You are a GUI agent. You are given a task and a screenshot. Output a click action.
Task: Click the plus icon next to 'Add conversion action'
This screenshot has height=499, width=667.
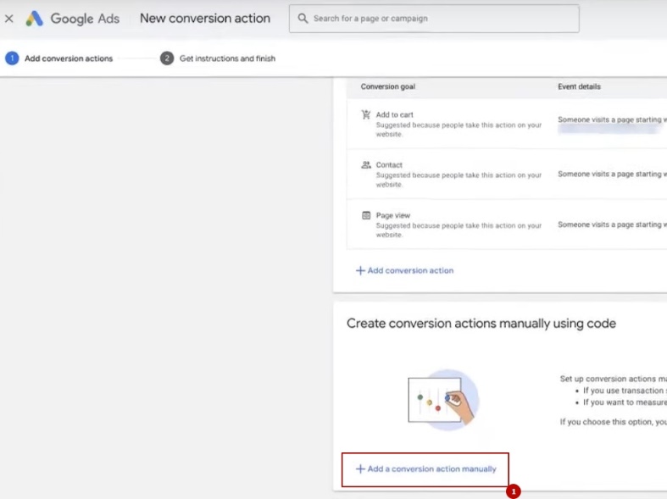tap(360, 271)
